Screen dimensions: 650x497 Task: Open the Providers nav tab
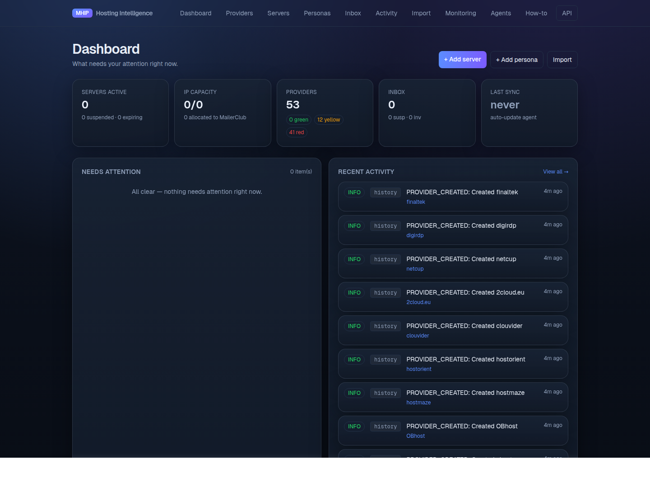pos(239,13)
